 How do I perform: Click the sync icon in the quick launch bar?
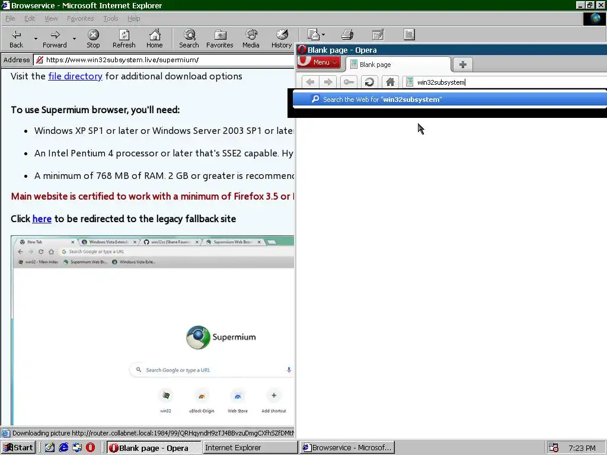tap(77, 448)
